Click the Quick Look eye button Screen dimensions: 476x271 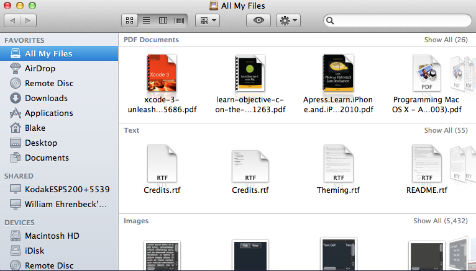click(x=259, y=20)
